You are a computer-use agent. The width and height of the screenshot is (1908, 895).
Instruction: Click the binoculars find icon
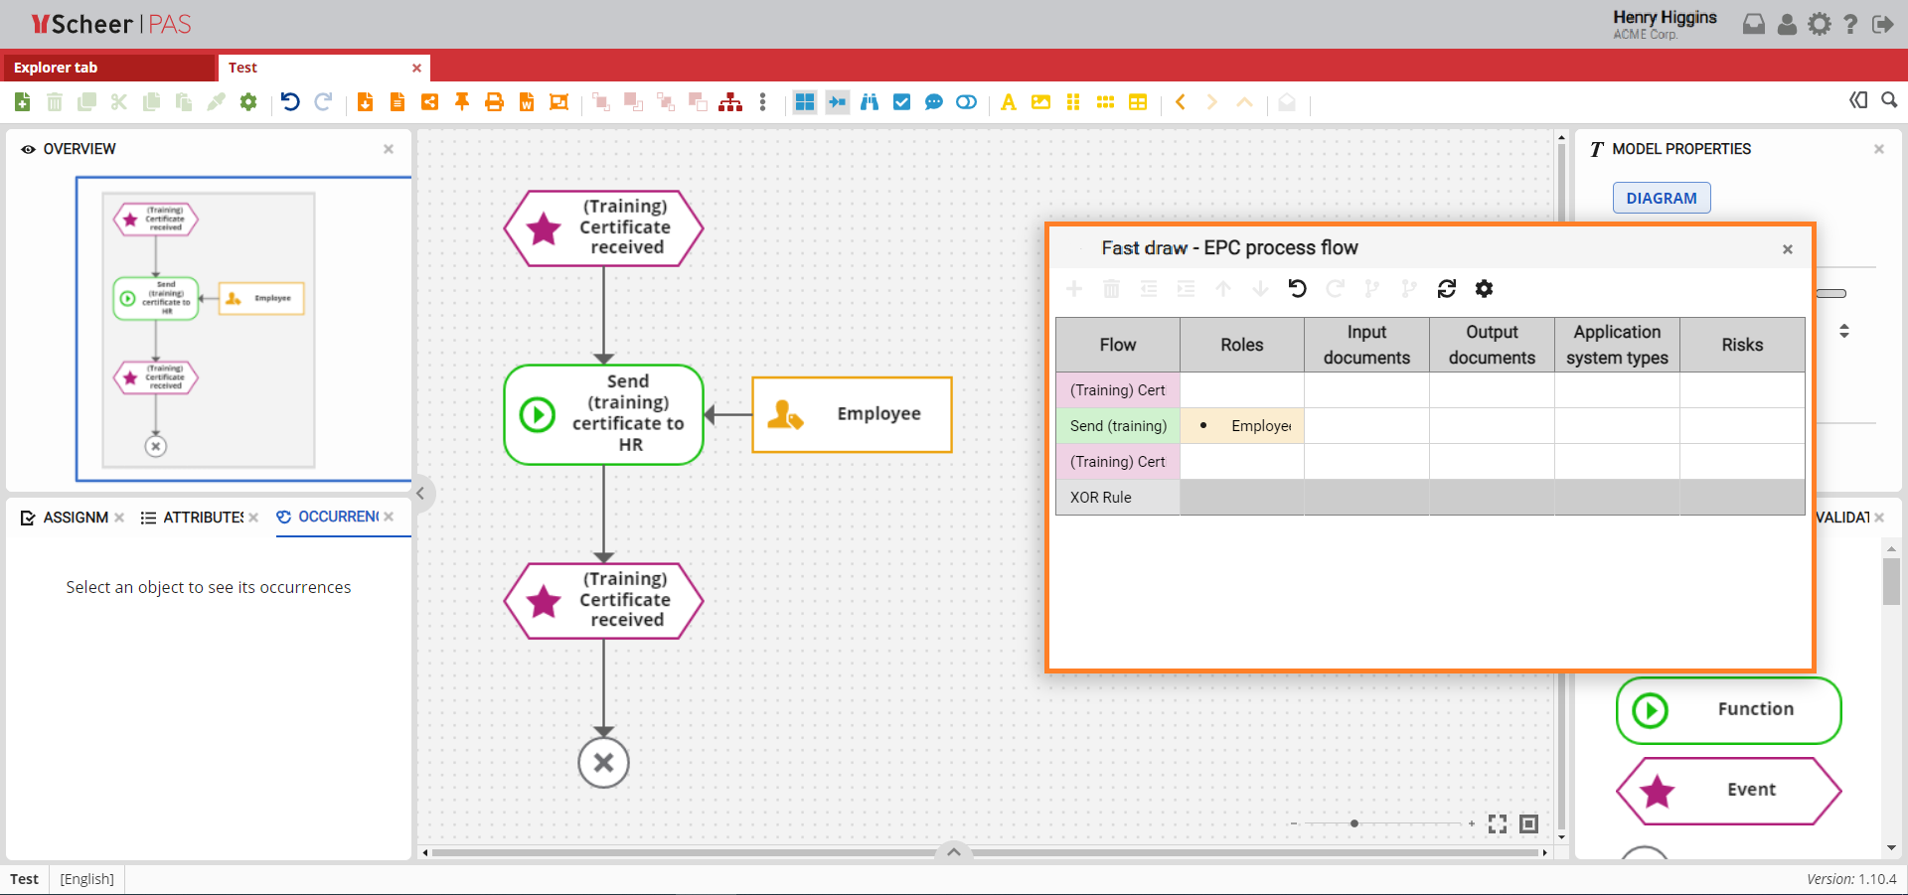(870, 102)
